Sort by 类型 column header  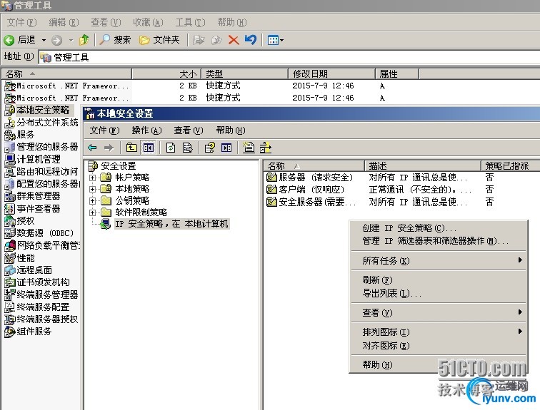[x=245, y=73]
